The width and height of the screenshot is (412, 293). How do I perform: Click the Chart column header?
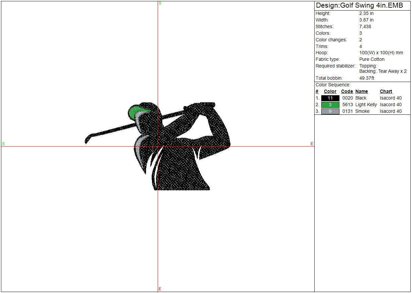(386, 92)
